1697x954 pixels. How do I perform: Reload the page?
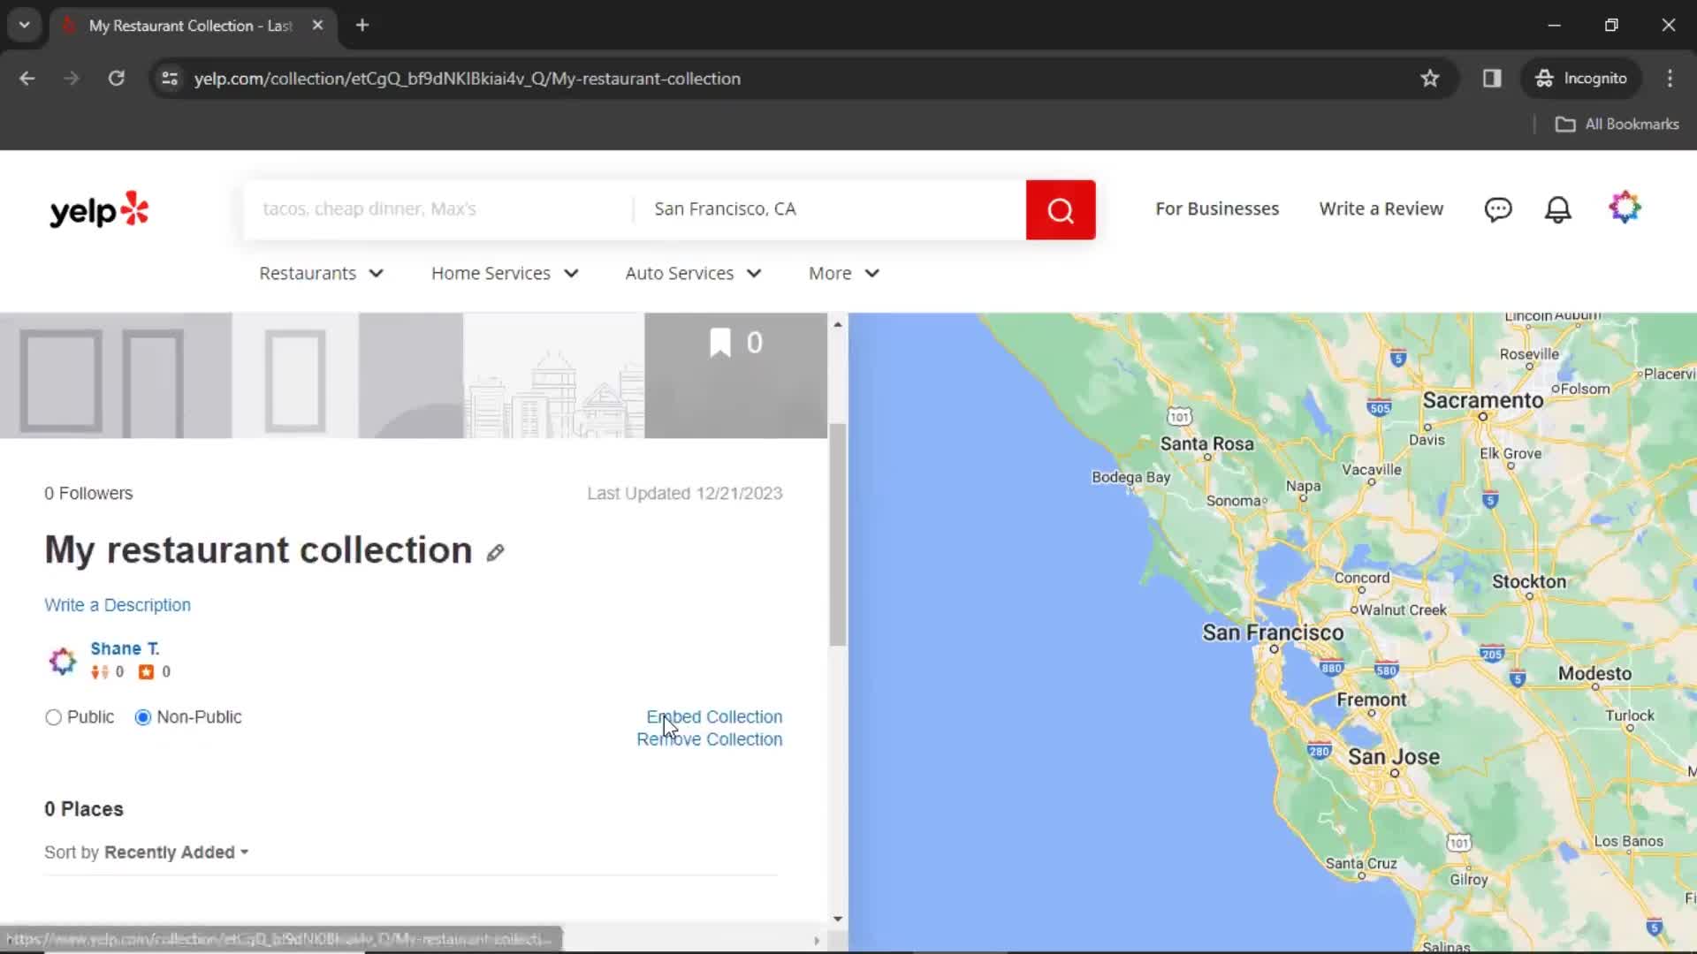pos(117,79)
